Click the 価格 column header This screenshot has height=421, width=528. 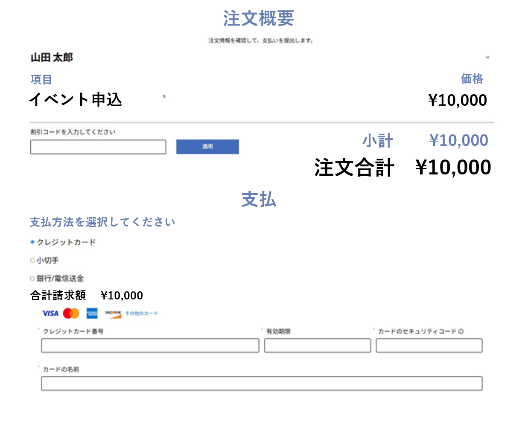pos(472,79)
